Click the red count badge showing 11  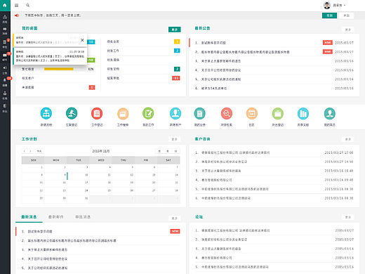tap(176, 78)
